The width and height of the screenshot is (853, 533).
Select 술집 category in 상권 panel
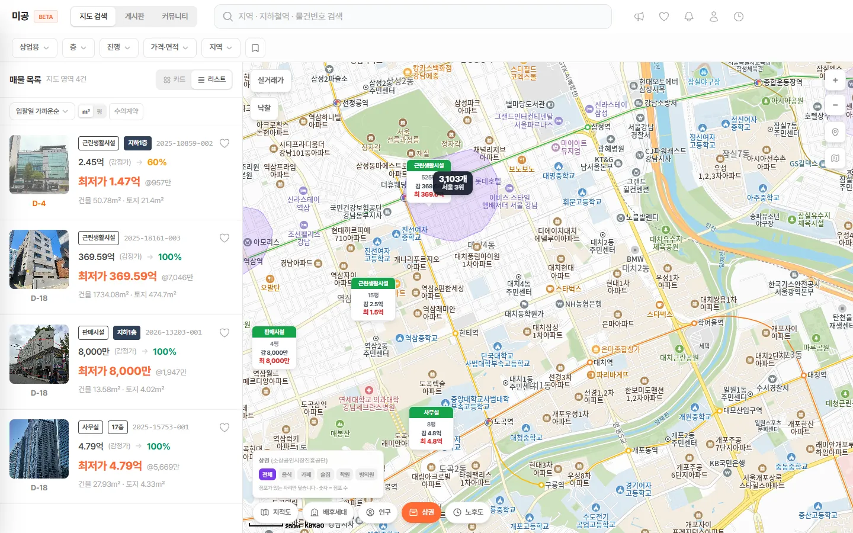click(x=325, y=474)
